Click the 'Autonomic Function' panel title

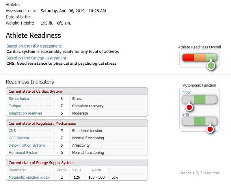(200, 85)
